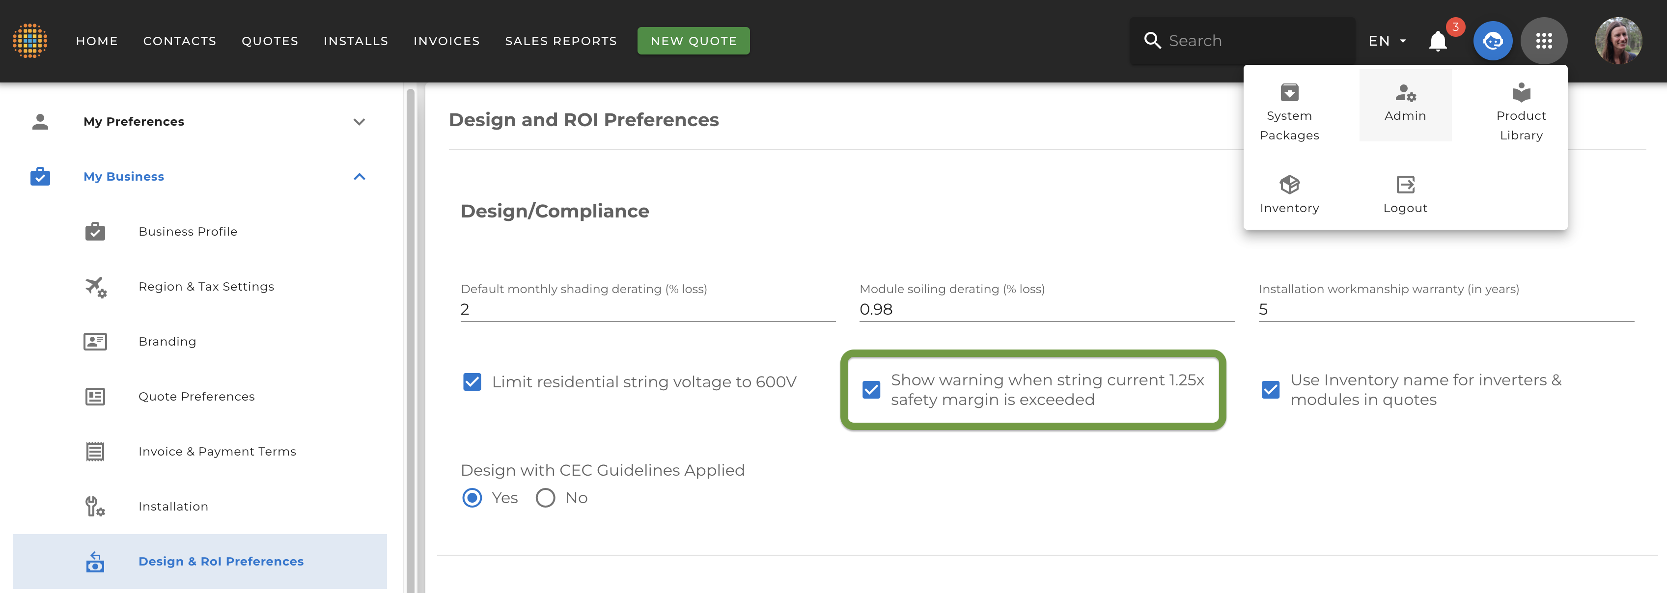
Task: Click the Design and ROI Preferences title
Action: click(583, 120)
